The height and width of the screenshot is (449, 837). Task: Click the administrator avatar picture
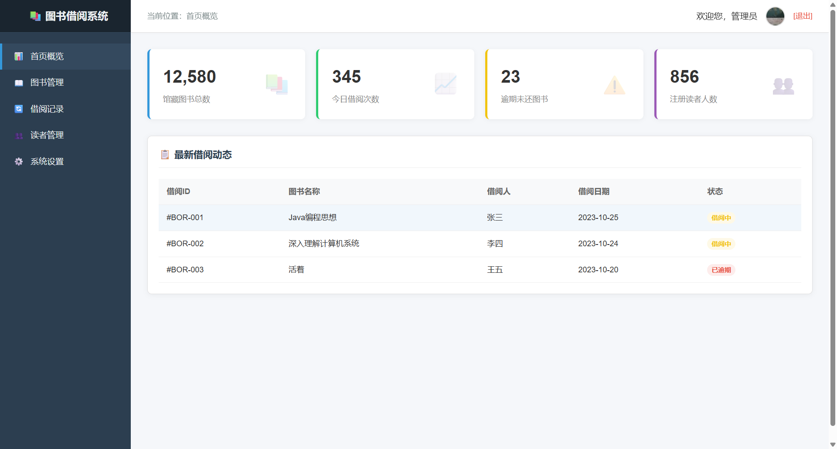[x=775, y=16]
